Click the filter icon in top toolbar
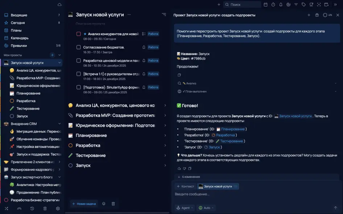The image size is (343, 214). 296,5
